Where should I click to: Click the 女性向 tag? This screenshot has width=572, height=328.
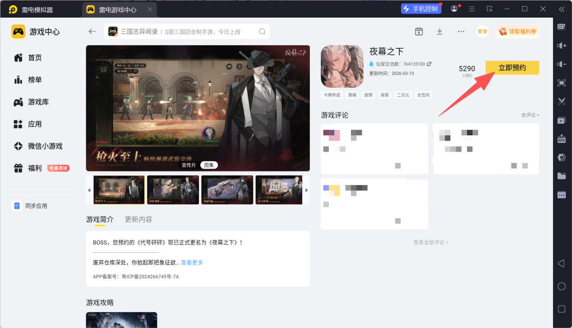coord(423,95)
